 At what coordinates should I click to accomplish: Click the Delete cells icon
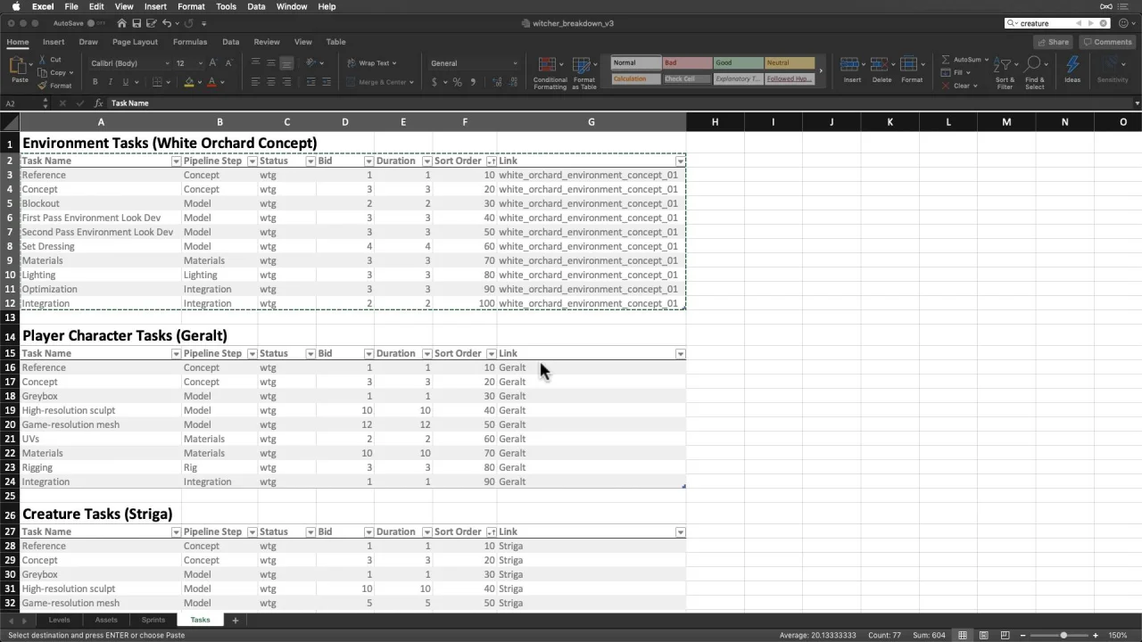pos(880,64)
